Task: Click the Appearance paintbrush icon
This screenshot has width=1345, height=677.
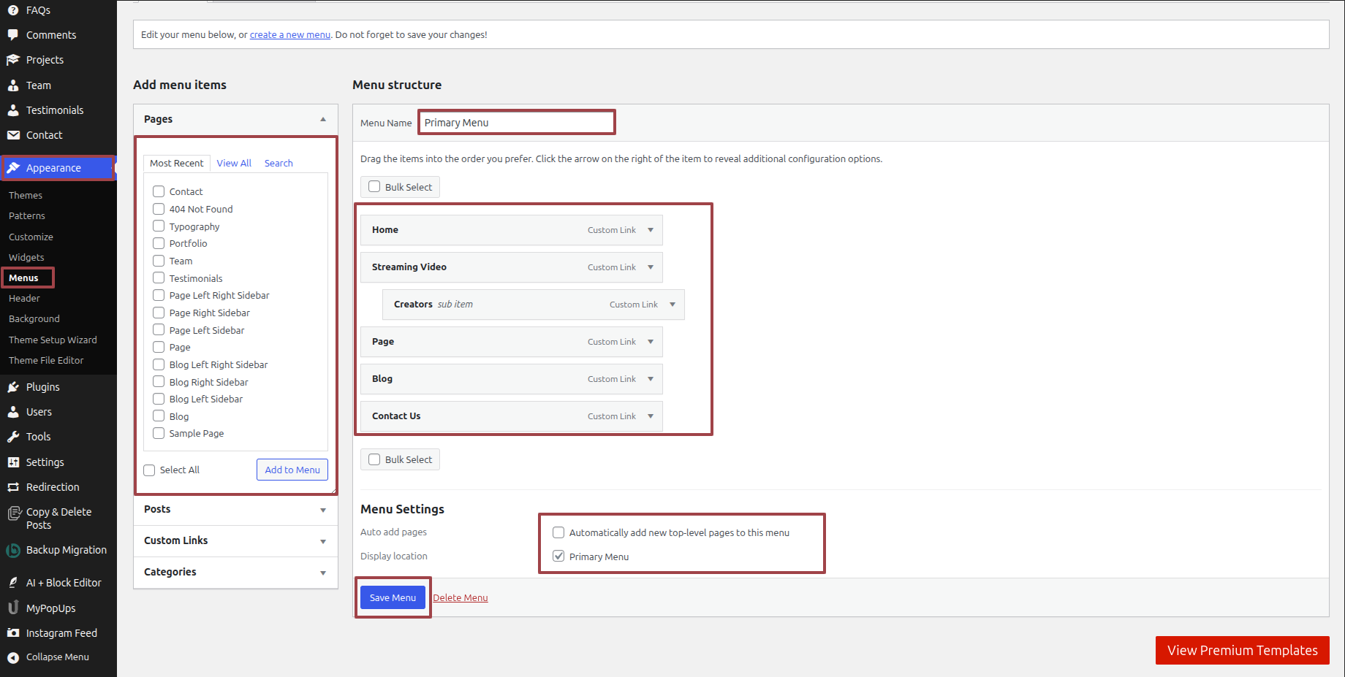Action: pos(13,168)
